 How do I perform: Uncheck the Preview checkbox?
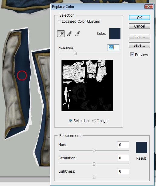132,55
